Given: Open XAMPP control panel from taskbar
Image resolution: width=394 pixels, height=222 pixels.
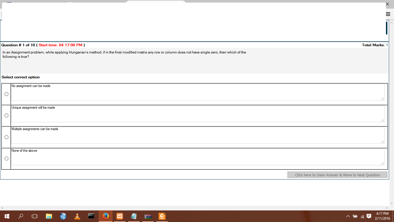Looking at the screenshot, I should 119,216.
